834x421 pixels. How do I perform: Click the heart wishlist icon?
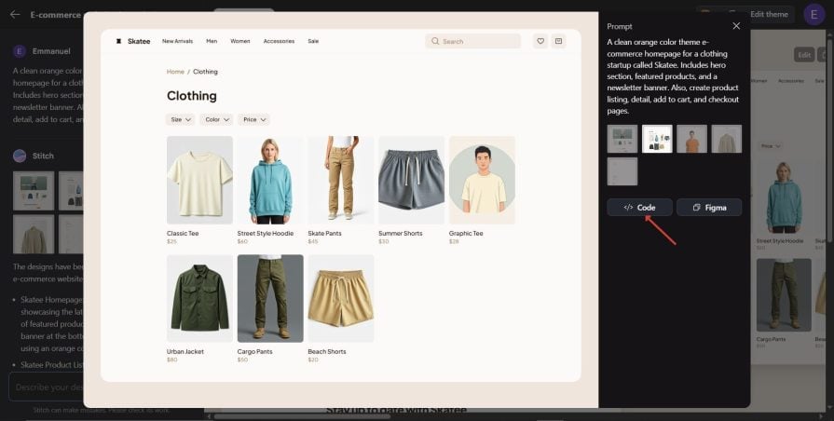[540, 41]
